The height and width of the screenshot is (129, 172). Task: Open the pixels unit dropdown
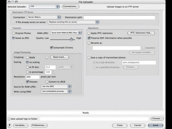[65, 67]
